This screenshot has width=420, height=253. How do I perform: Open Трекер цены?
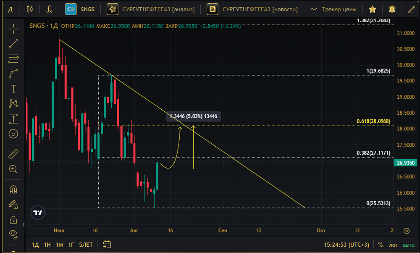[x=333, y=9]
